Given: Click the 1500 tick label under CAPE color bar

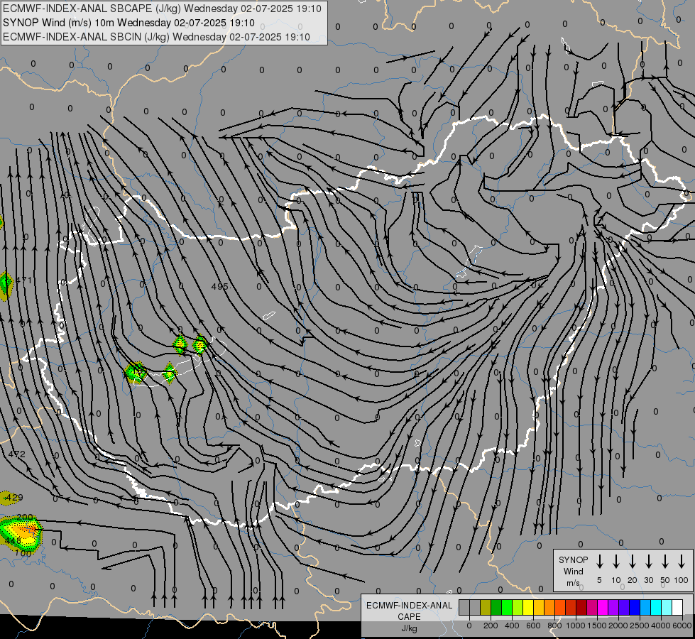Looking at the screenshot, I should click(x=597, y=626).
